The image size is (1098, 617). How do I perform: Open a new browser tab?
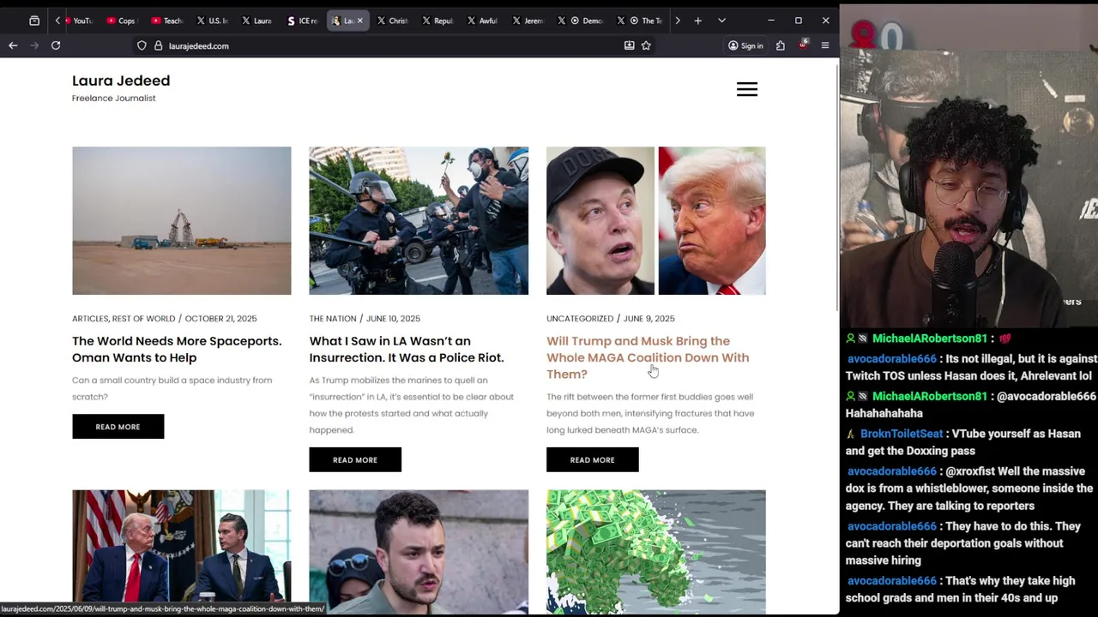pos(697,21)
